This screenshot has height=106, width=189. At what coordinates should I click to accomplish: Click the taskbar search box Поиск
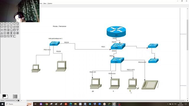point(19,104)
